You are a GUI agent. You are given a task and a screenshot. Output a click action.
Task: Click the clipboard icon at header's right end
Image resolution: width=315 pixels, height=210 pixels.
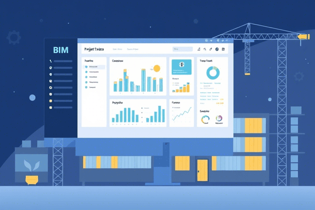point(223,49)
